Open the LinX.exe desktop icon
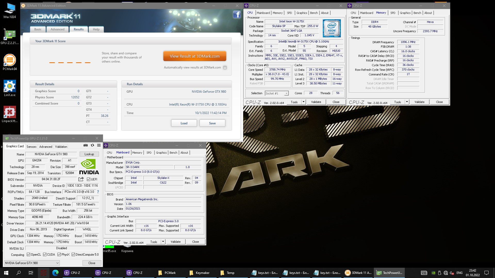495x278 pixels. click(10, 88)
